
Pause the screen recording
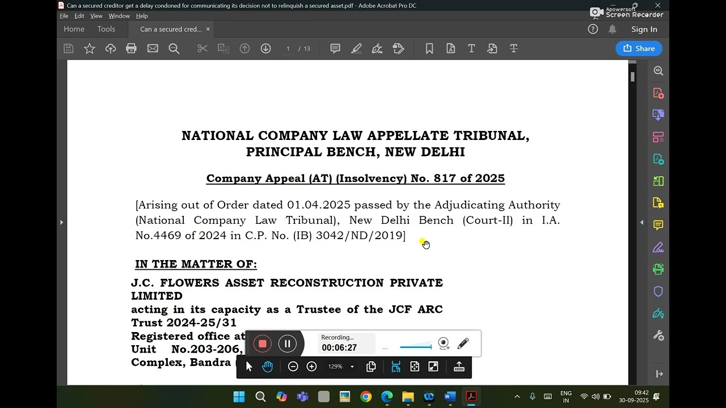point(288,343)
